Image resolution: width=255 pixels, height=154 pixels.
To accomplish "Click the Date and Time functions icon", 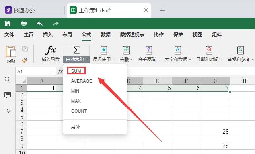I will (x=209, y=50).
